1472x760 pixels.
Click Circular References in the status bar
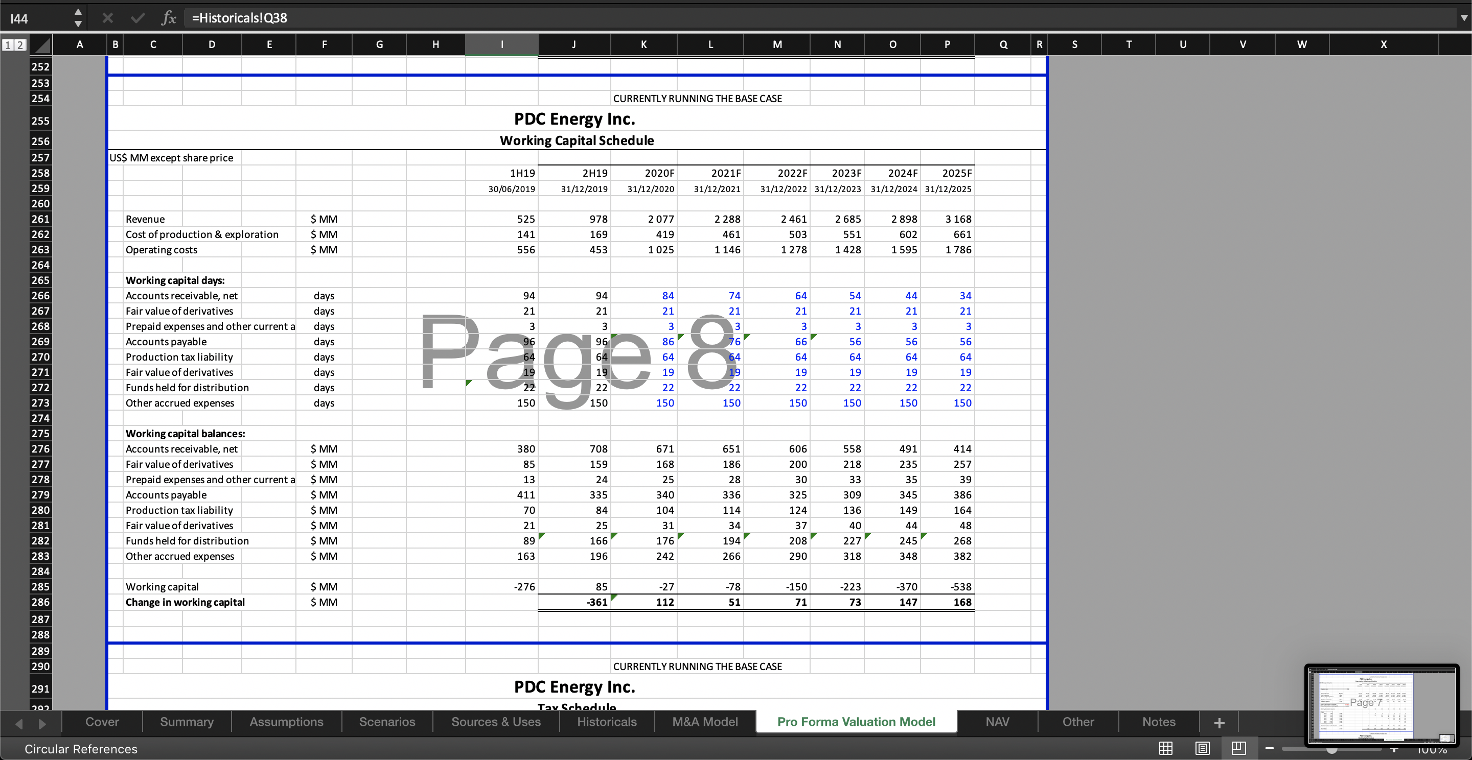coord(81,749)
